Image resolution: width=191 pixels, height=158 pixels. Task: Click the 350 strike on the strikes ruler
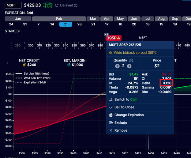tap(74, 45)
